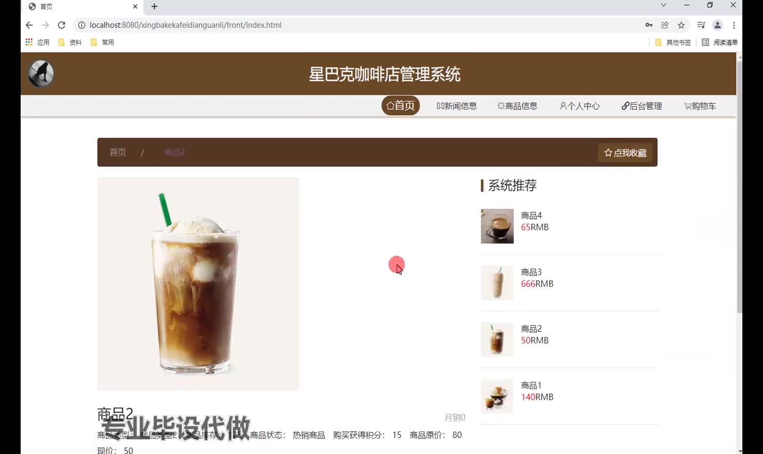Open the 购物车 shopping cart

tap(700, 106)
